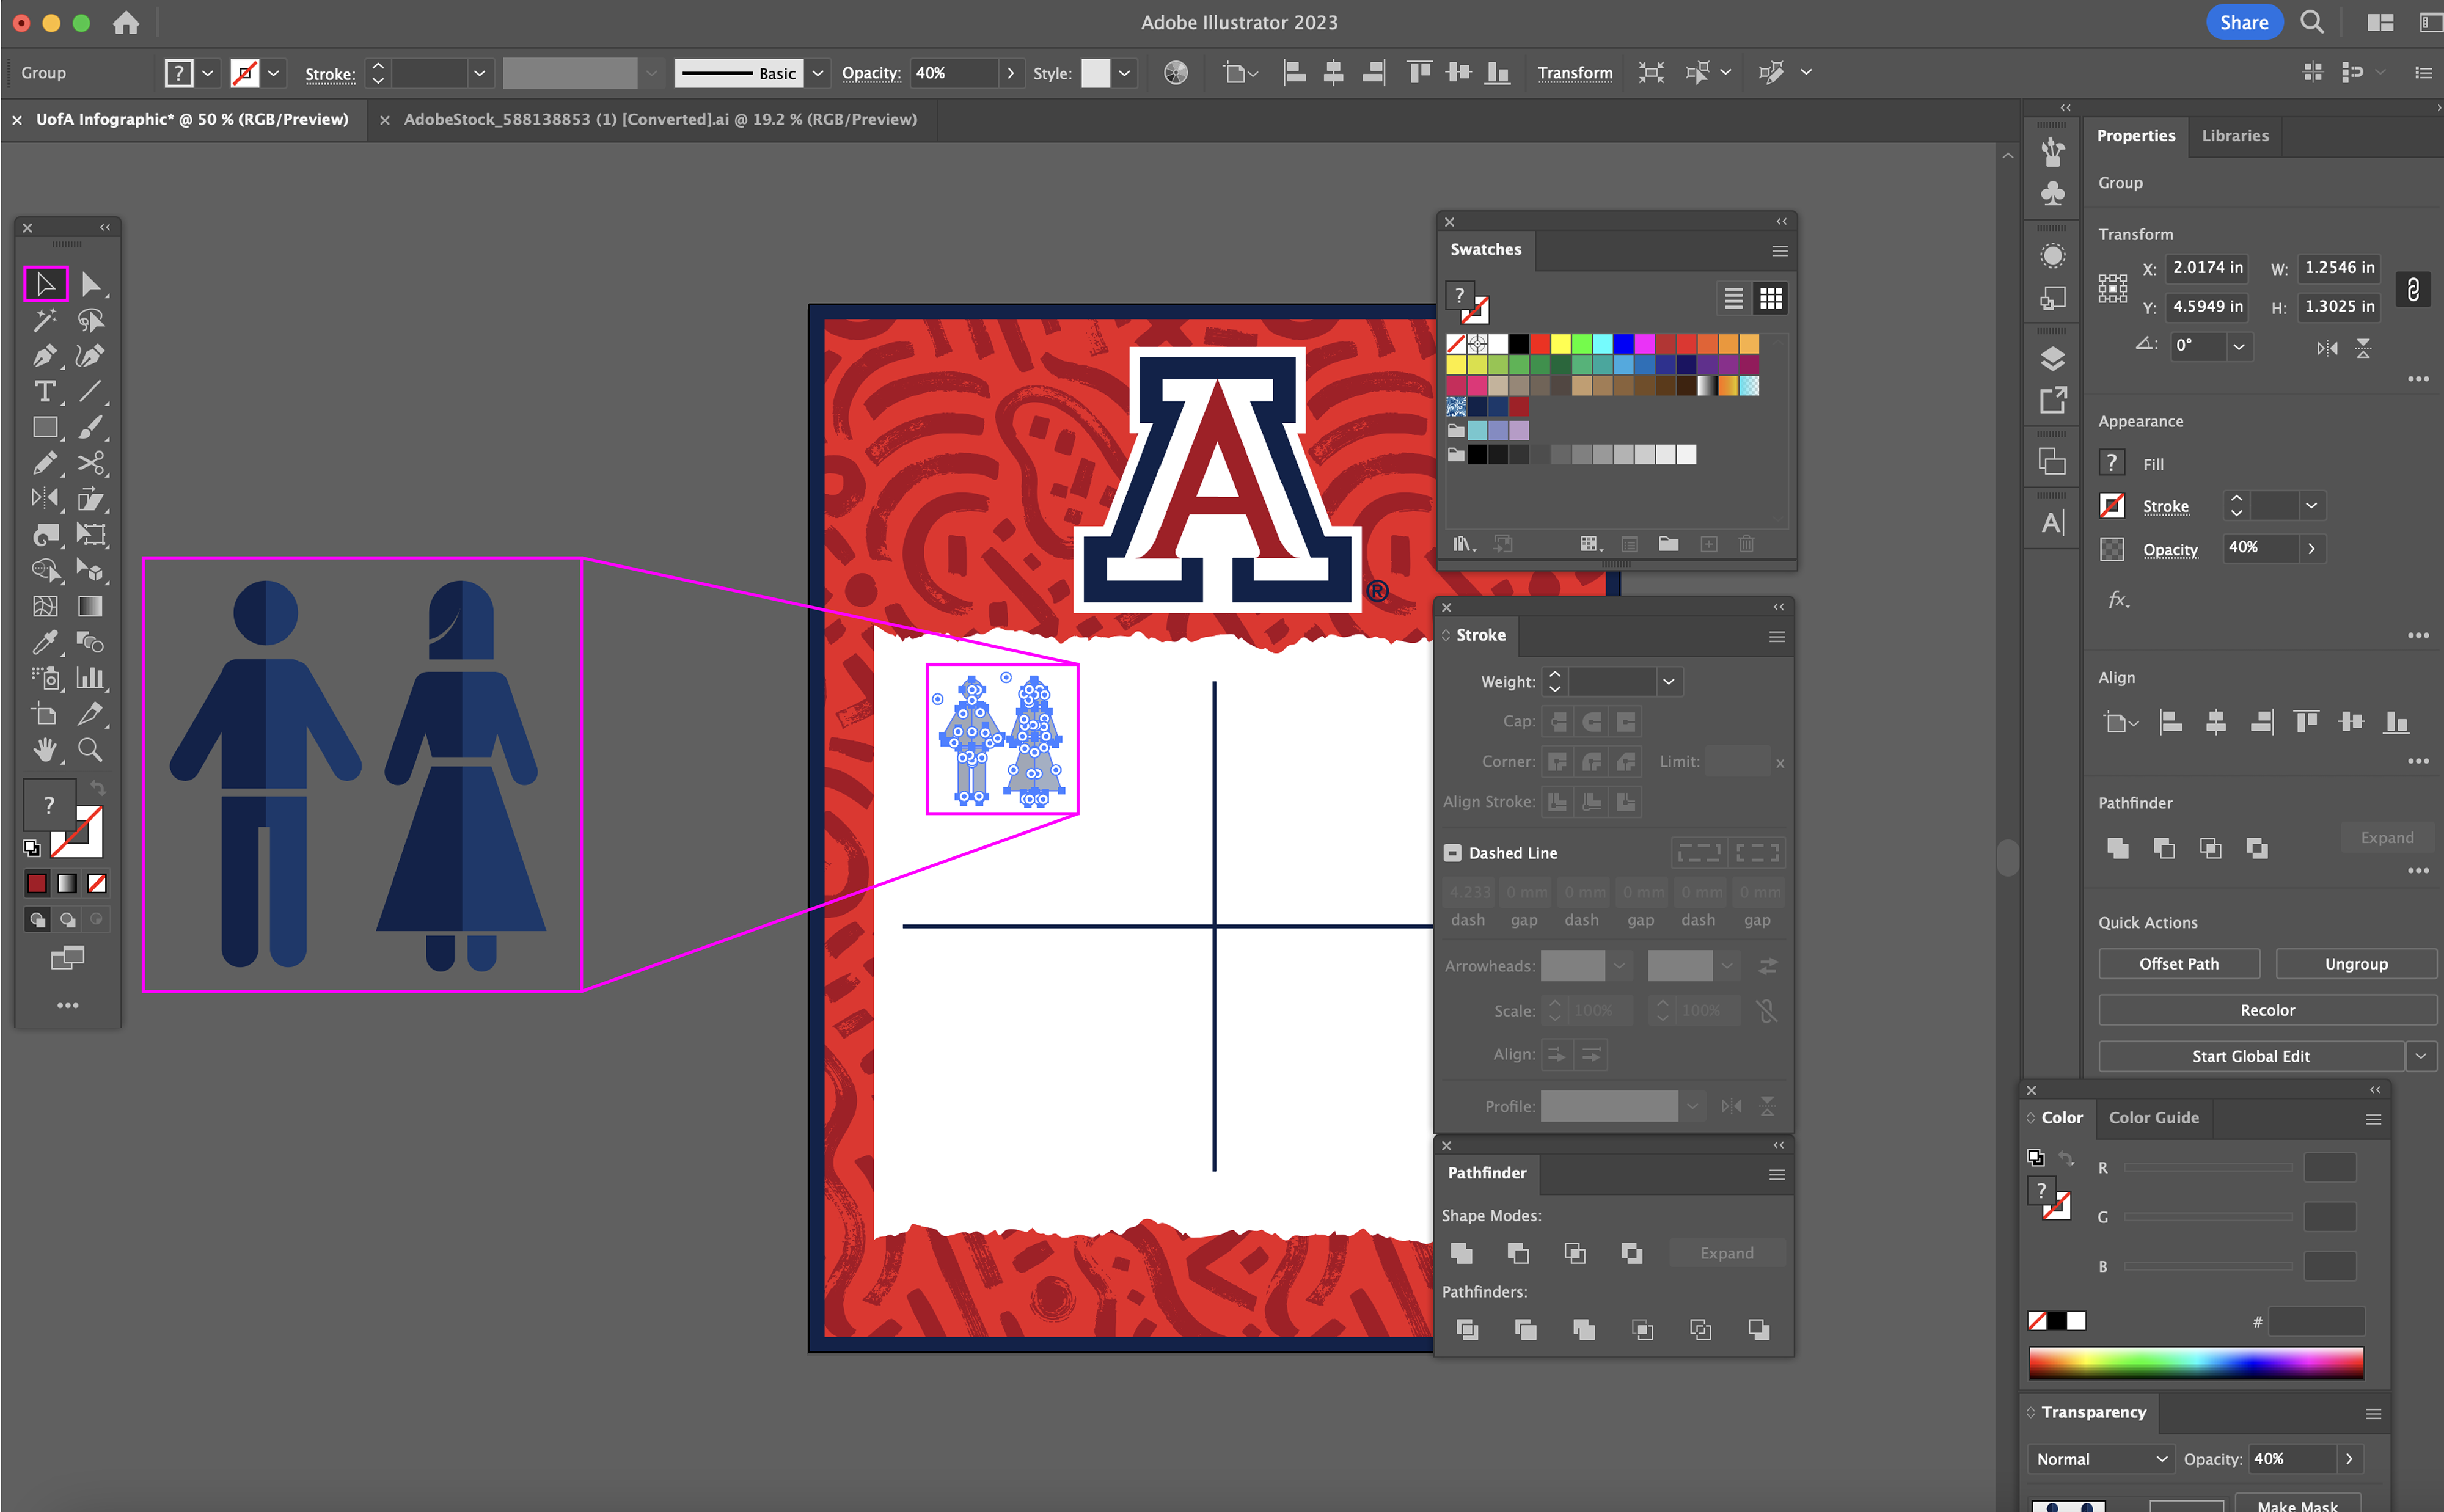Select the Type tool
The height and width of the screenshot is (1512, 2444).
[x=44, y=391]
